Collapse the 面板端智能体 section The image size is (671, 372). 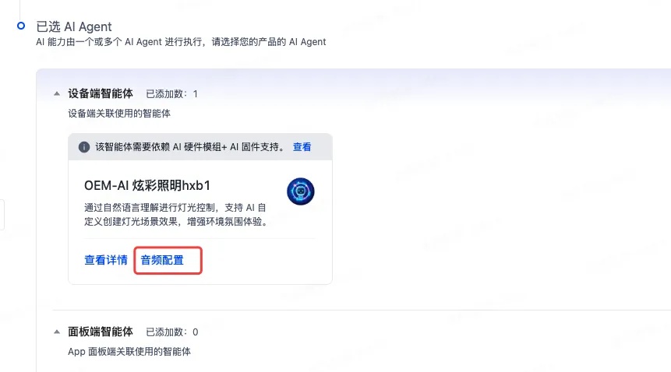tap(57, 332)
